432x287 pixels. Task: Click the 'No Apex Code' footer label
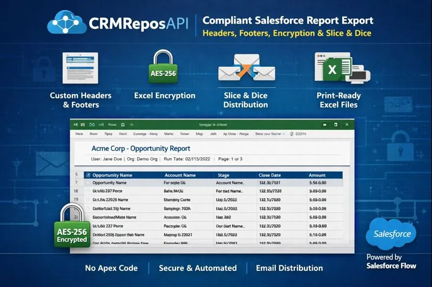point(111,268)
